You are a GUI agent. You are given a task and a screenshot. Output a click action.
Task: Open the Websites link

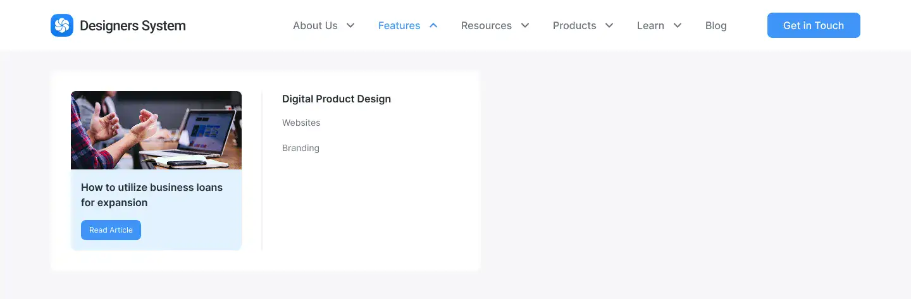point(301,123)
